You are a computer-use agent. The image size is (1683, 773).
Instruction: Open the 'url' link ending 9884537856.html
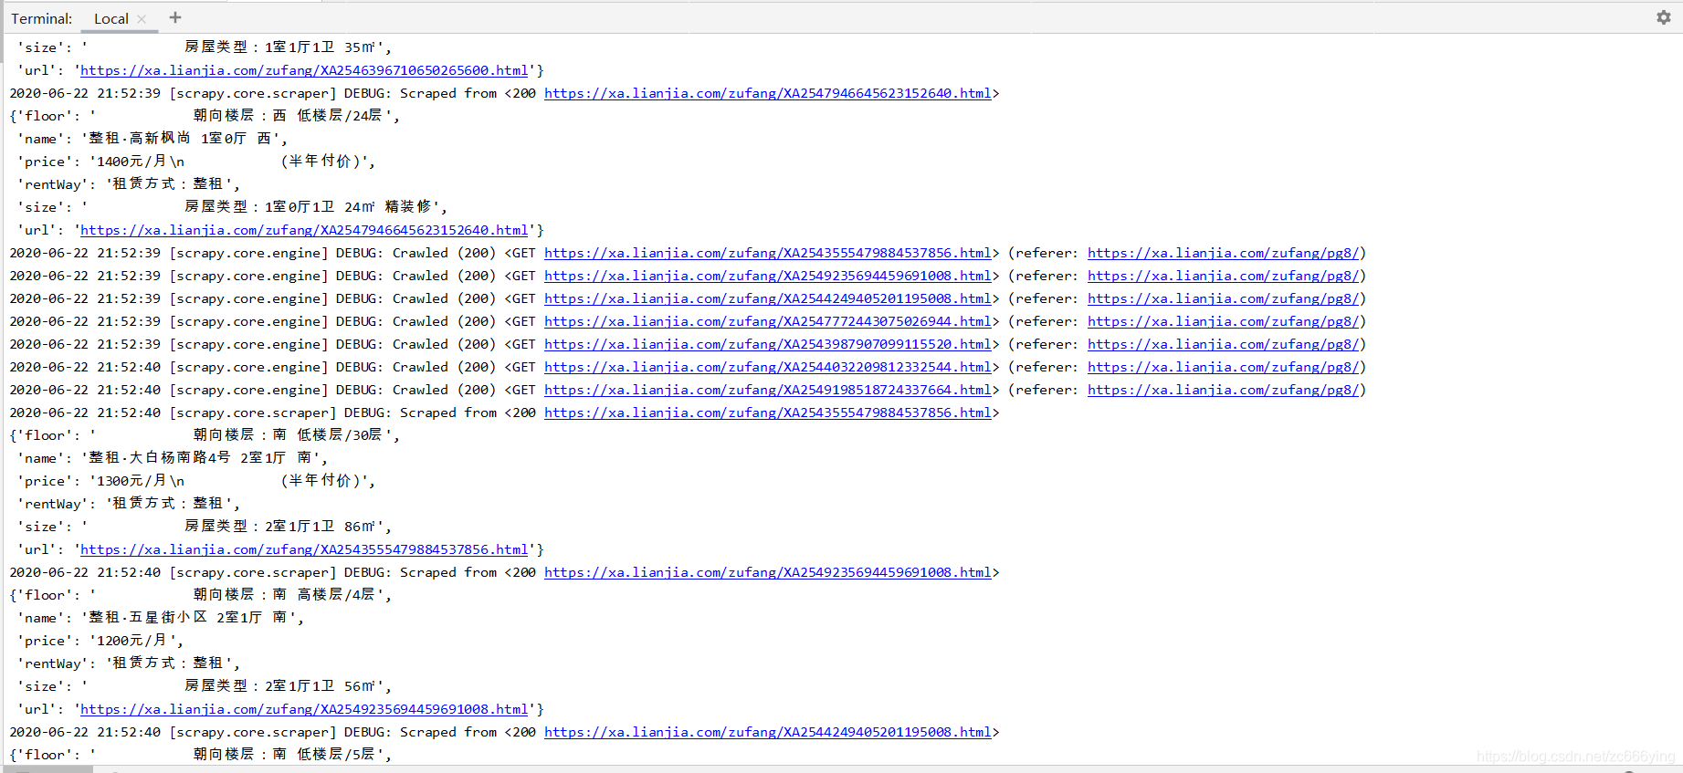304,549
